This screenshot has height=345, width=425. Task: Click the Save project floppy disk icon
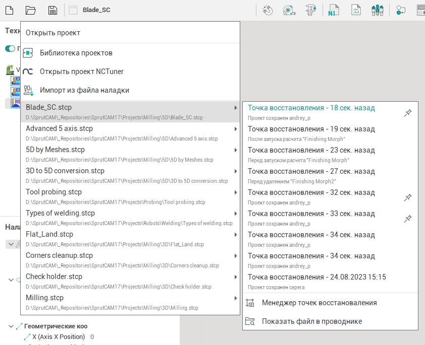coord(52,10)
